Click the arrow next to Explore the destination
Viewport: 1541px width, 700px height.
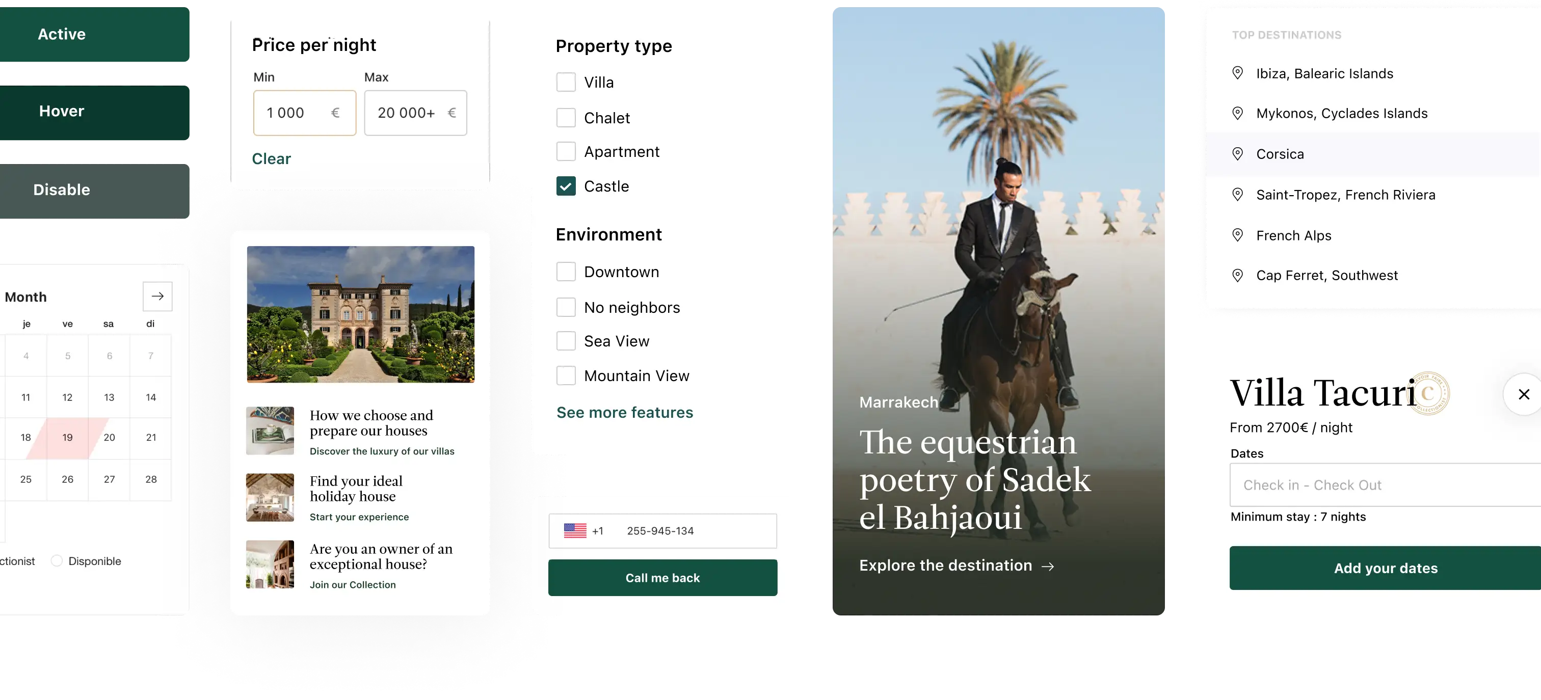pos(1048,566)
